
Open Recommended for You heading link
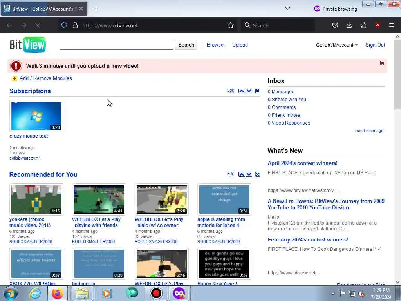[x=43, y=174]
